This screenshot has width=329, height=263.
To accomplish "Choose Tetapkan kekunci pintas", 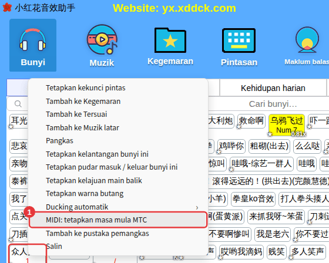I will (118, 88).
